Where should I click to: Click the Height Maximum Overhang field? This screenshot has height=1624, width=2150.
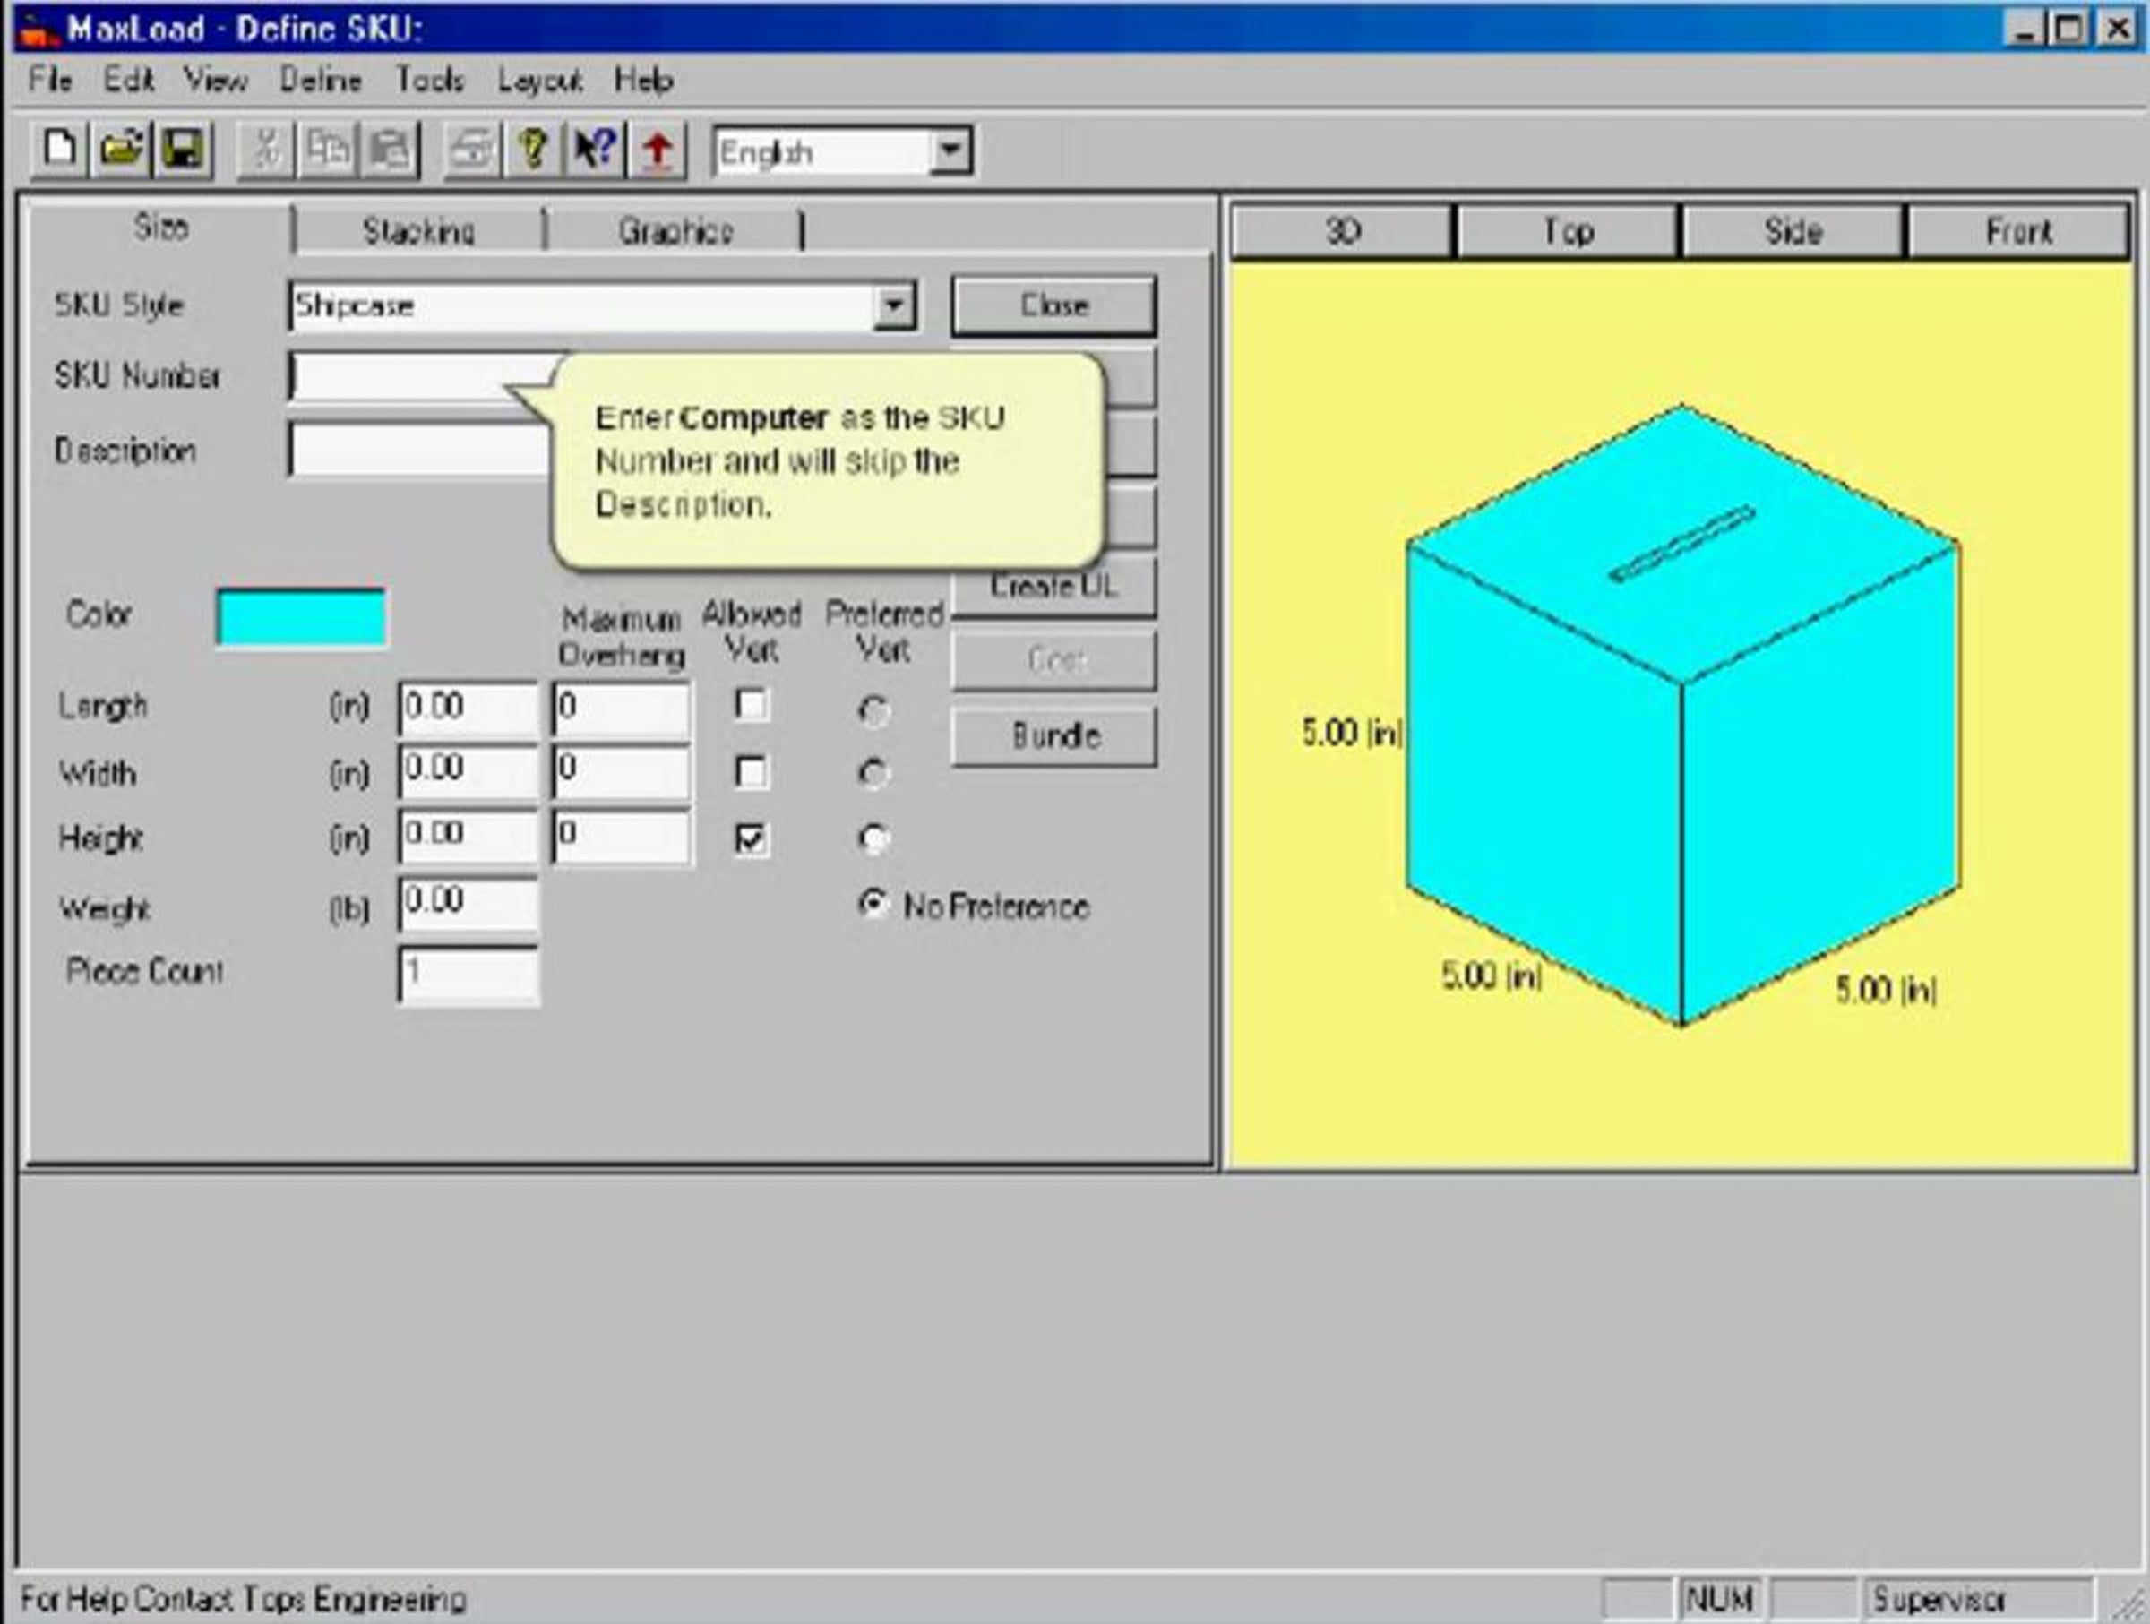(622, 837)
